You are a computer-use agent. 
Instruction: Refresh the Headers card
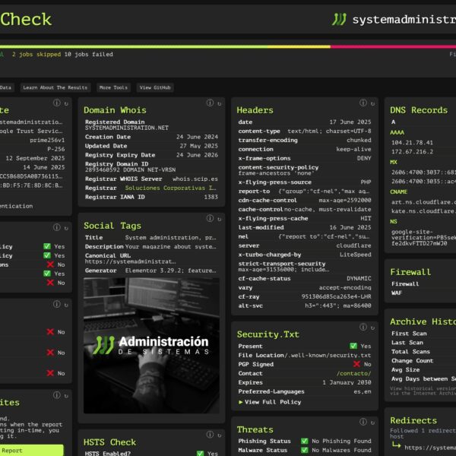coord(372,103)
